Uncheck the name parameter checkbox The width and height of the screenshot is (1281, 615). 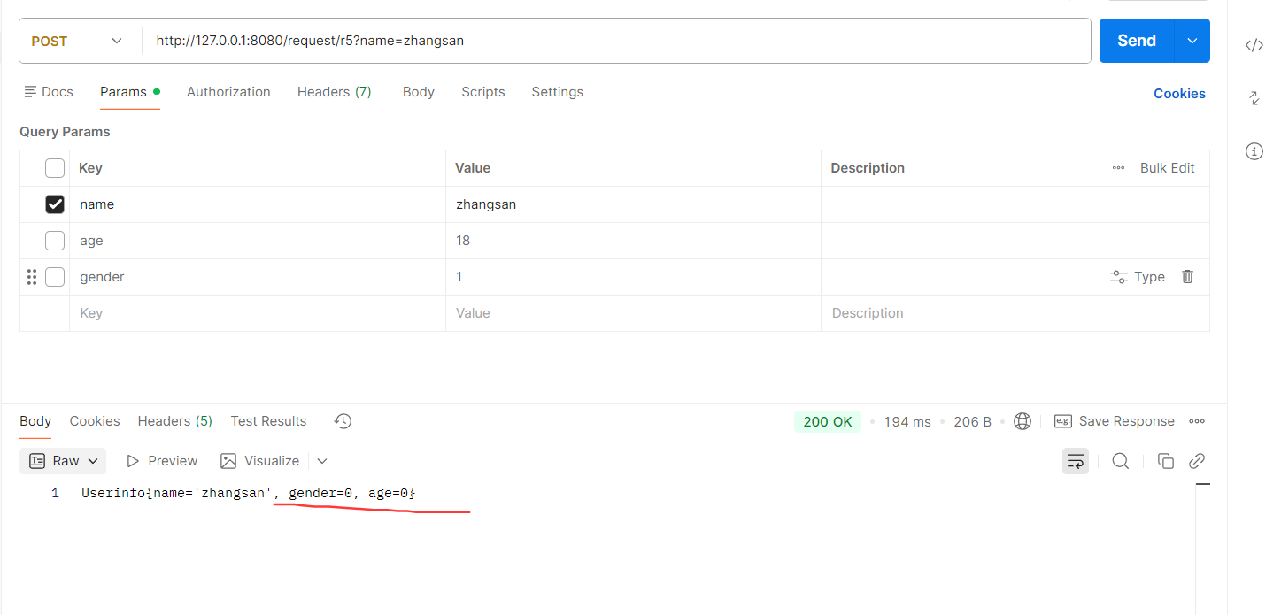(x=55, y=204)
